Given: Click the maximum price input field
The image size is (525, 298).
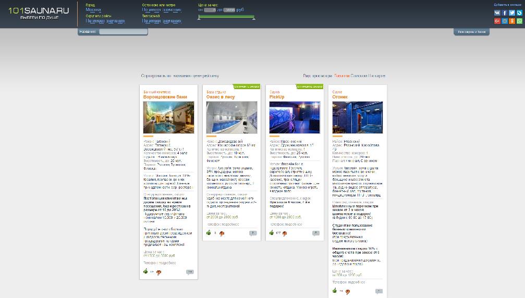Looking at the screenshot, I should click(x=229, y=10).
